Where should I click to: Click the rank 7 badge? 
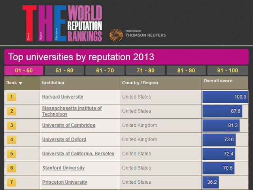pos(12,182)
